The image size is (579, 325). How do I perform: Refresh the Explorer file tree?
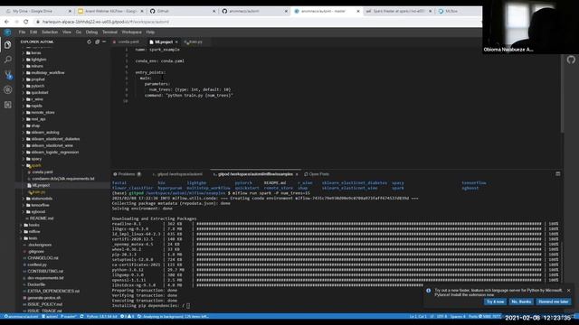click(x=89, y=42)
